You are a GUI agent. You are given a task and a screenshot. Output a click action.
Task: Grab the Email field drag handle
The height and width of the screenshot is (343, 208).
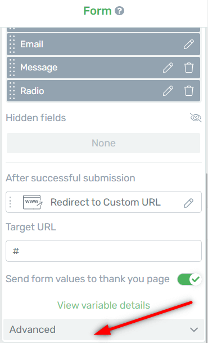[12, 44]
